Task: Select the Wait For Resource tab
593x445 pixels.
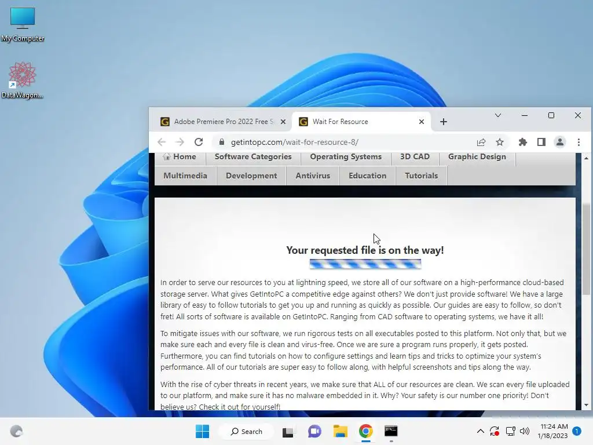Action: click(x=361, y=122)
